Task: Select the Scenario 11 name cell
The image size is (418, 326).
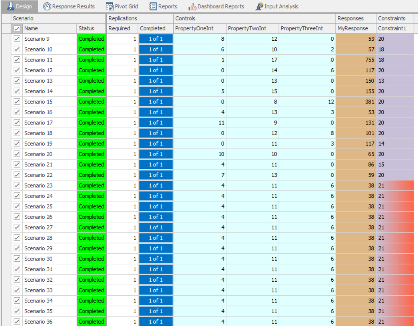Action: (x=49, y=60)
